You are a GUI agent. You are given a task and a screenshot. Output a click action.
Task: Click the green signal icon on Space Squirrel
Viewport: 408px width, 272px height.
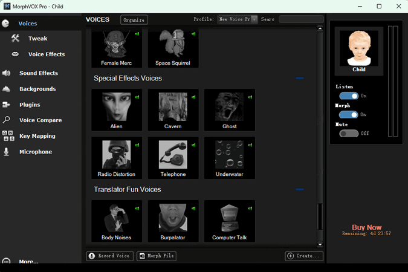tap(193, 34)
